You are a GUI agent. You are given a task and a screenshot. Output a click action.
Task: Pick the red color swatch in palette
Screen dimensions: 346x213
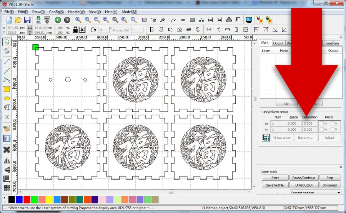point(27,200)
